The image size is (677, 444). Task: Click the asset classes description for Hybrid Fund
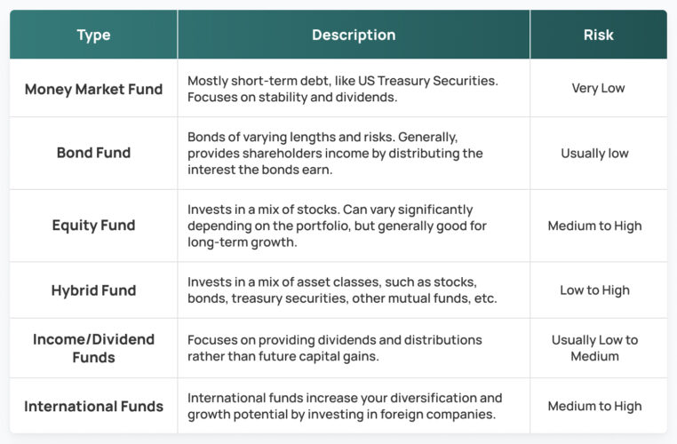pos(342,290)
